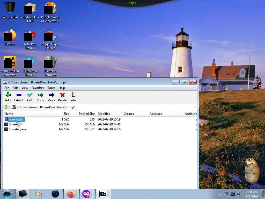Image resolution: width=265 pixels, height=199 pixels.
Task: Click the dark sphere taskbar icon
Action: tap(55, 194)
